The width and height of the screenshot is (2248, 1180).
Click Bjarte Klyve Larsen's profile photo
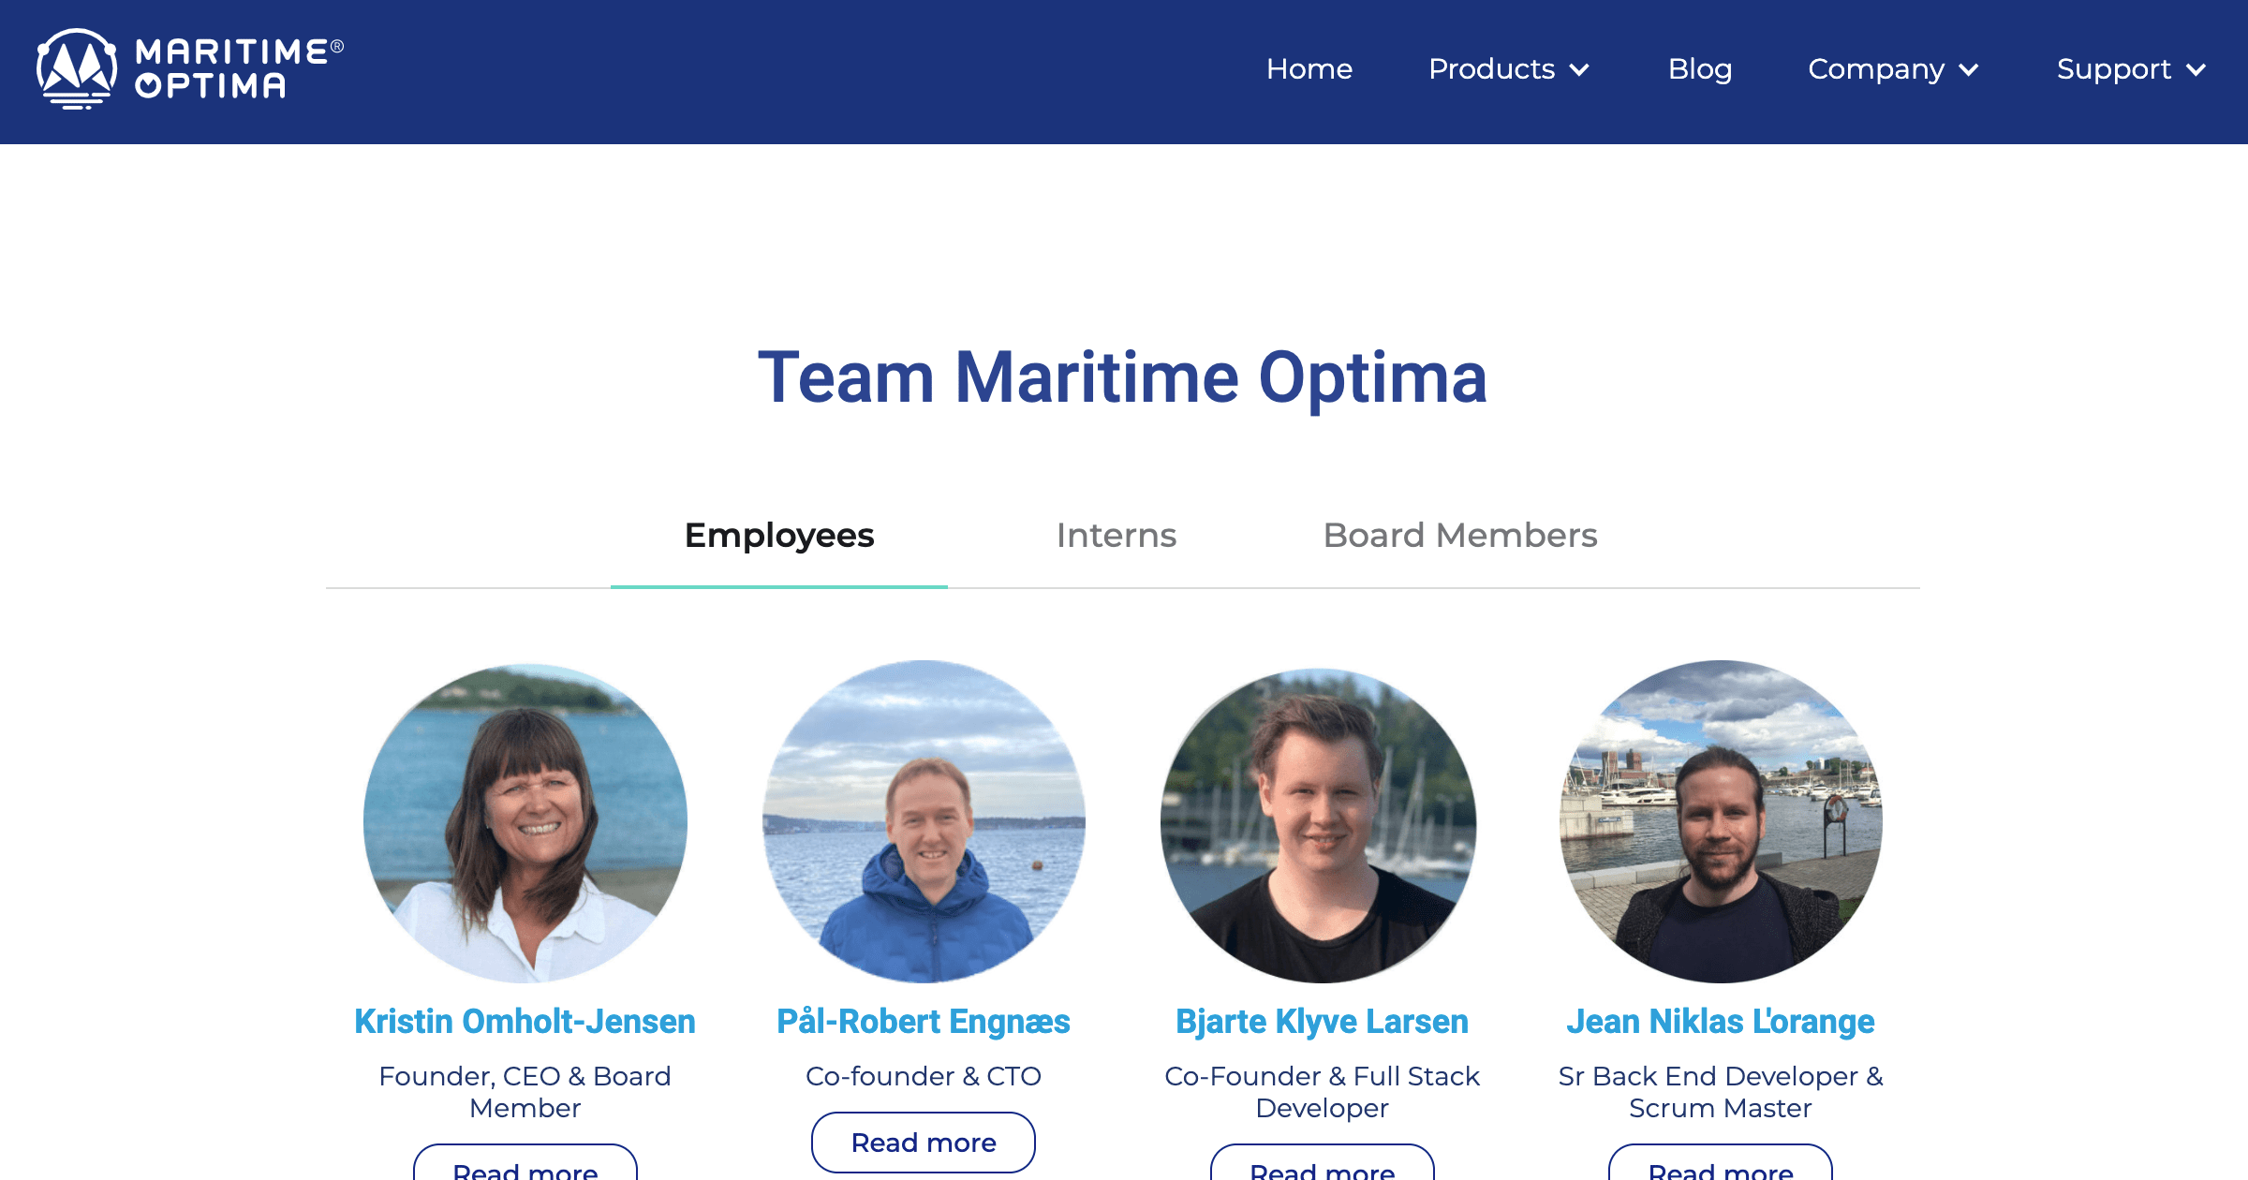tap(1322, 824)
